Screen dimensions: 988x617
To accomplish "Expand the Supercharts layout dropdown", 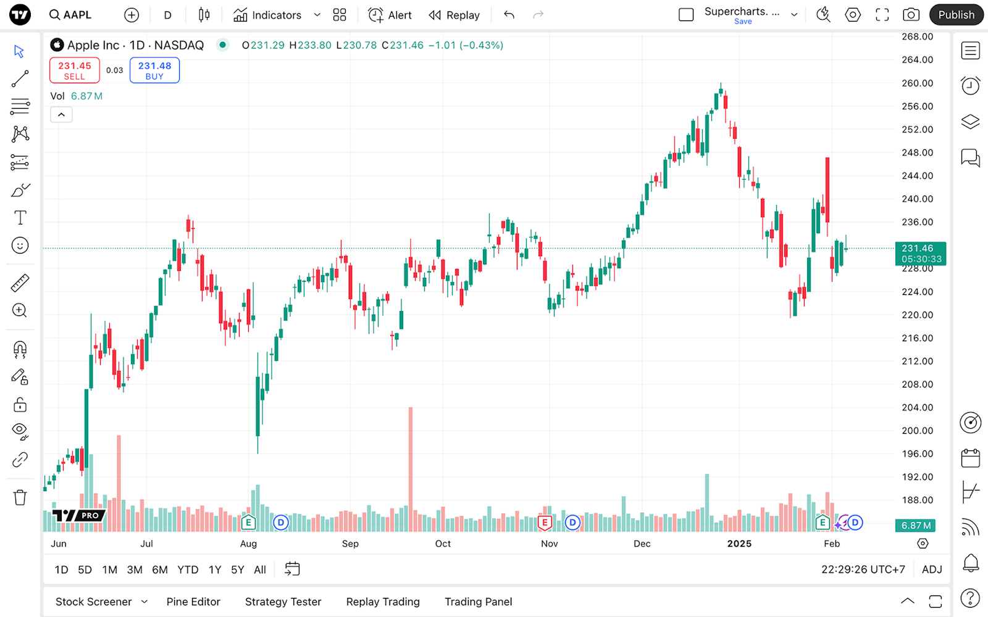I will click(x=794, y=14).
